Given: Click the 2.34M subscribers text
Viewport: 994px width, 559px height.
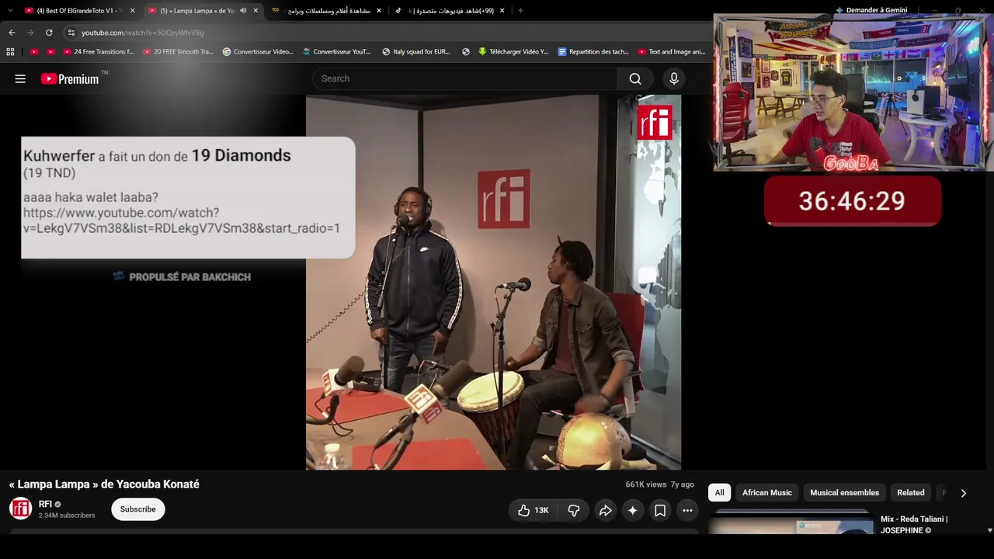Looking at the screenshot, I should point(67,516).
